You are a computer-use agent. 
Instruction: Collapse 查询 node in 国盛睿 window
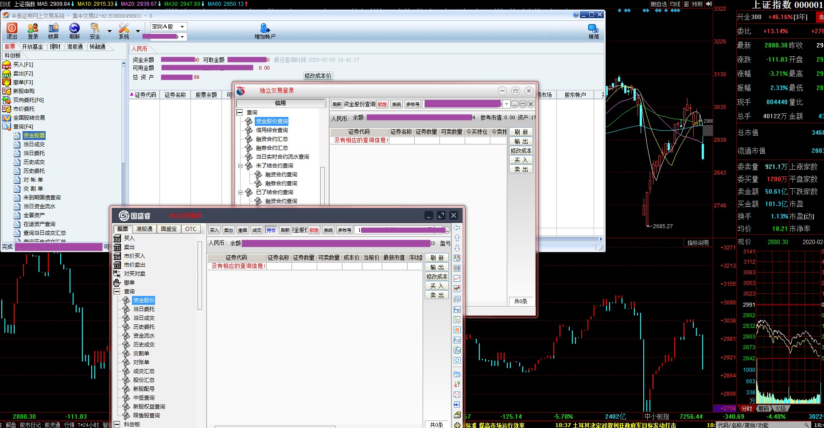117,292
